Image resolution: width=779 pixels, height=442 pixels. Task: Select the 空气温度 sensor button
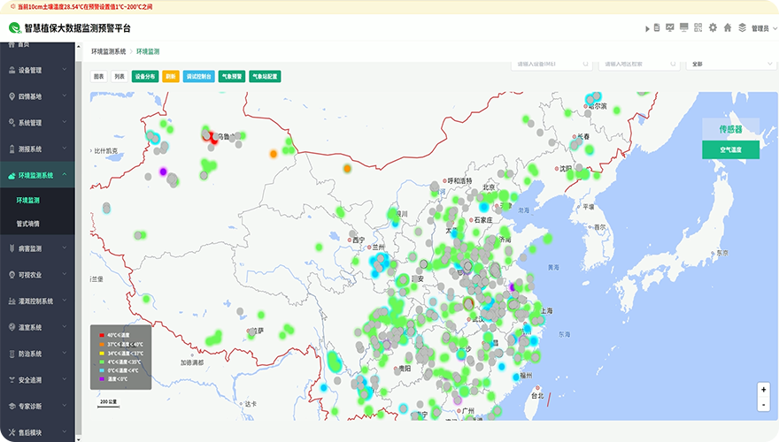point(730,150)
